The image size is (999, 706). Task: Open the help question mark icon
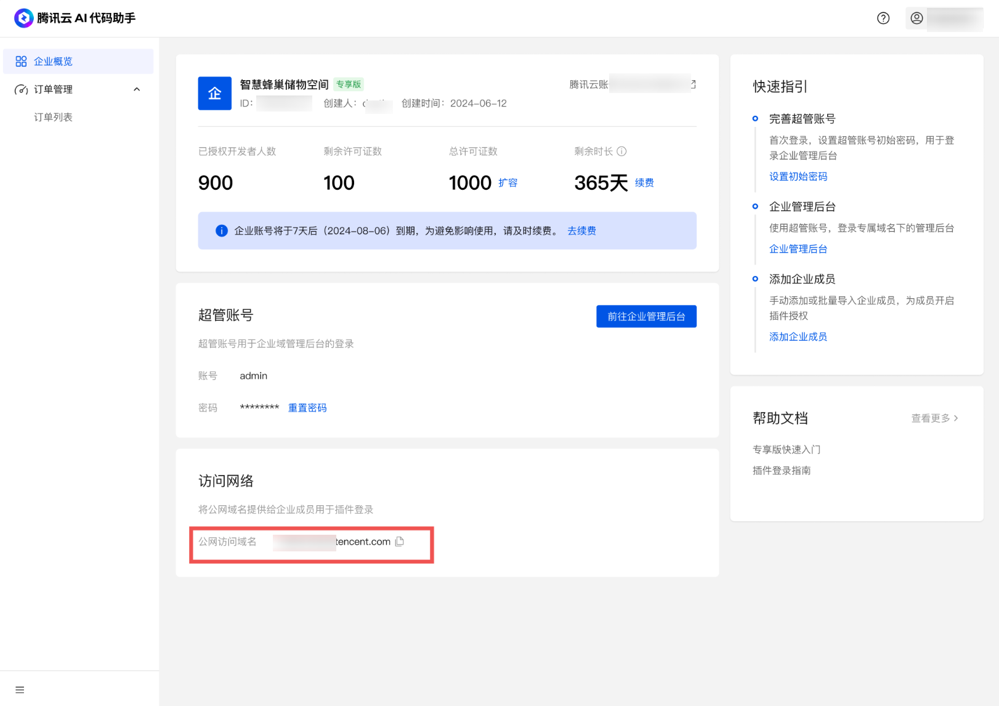pyautogui.click(x=883, y=18)
